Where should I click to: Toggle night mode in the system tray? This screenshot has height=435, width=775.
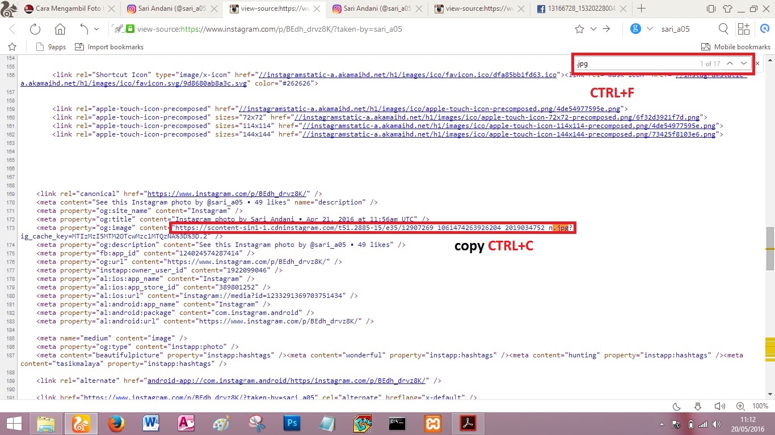[676, 406]
